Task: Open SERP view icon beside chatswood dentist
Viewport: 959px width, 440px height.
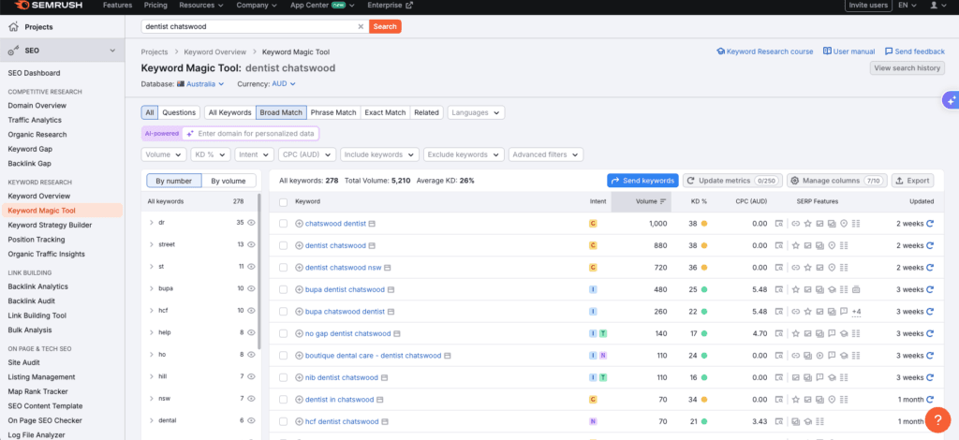Action: [372, 224]
